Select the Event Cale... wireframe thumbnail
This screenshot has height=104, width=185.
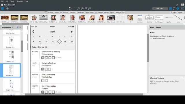pos(11,70)
